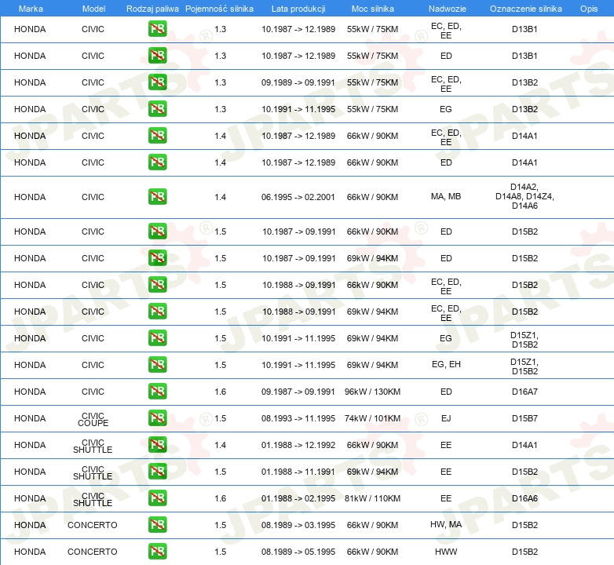Click the Nadwozie column header
Viewport: 614px width, 565px height.
point(448,9)
